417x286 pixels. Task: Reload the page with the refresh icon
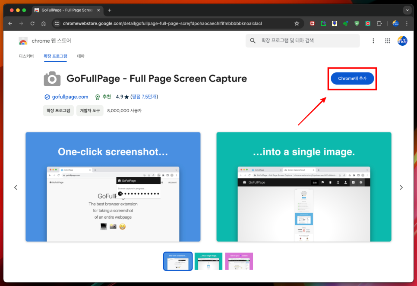pos(32,23)
